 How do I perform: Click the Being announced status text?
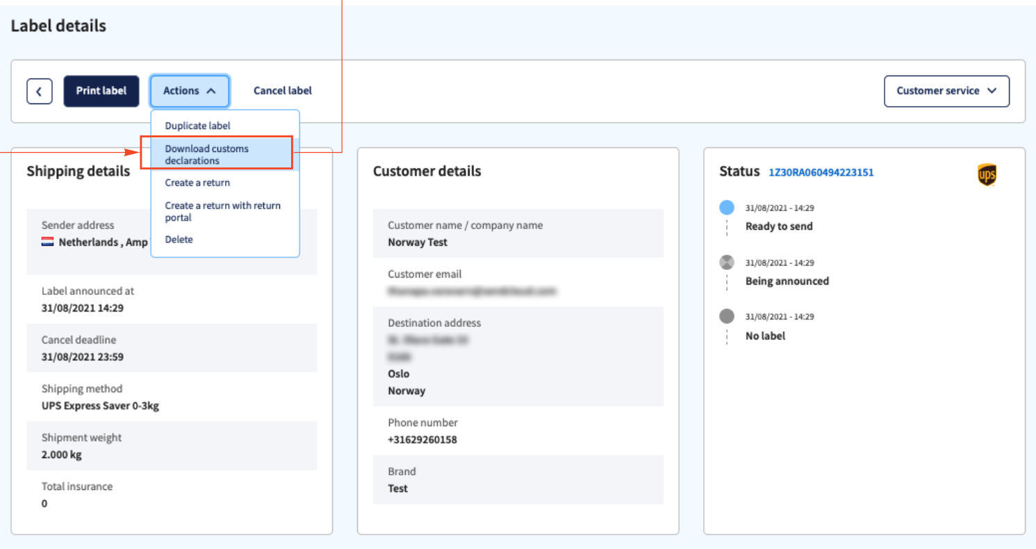787,281
